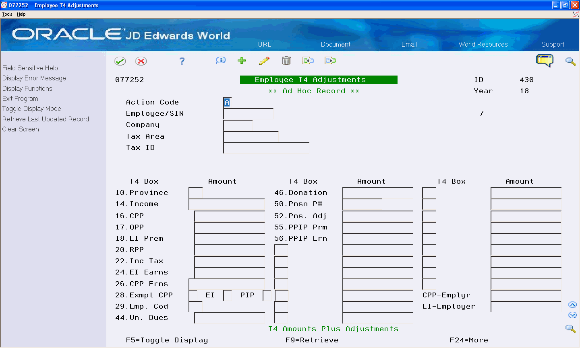Image resolution: width=580 pixels, height=348 pixels.
Task: Click the 14.Income amount field
Action: click(227, 204)
